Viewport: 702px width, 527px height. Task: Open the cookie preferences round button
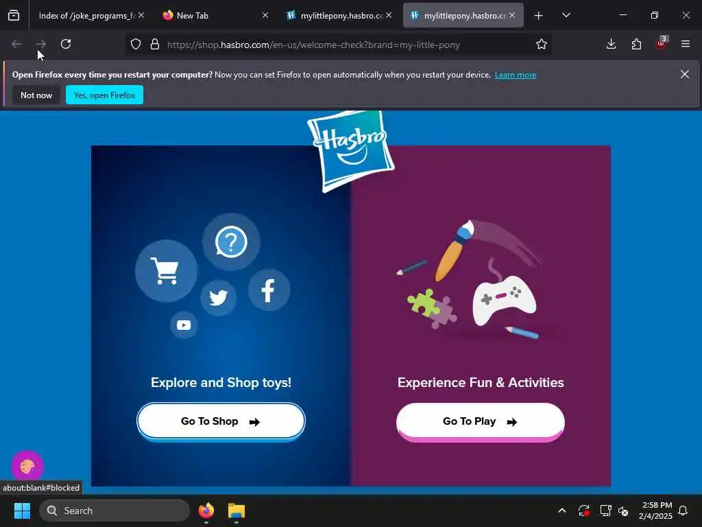pos(27,467)
